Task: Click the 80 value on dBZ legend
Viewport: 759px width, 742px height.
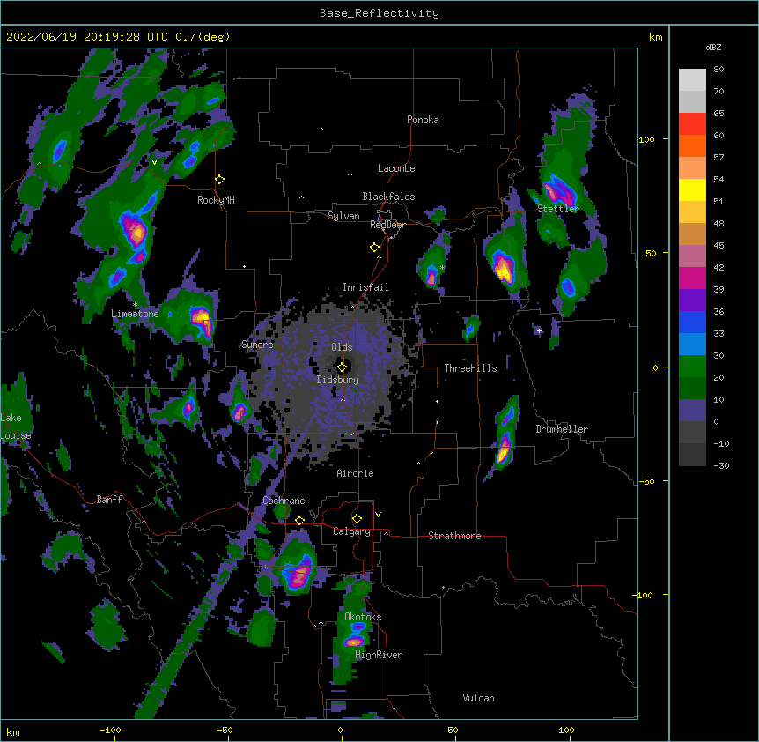Action: coord(718,70)
